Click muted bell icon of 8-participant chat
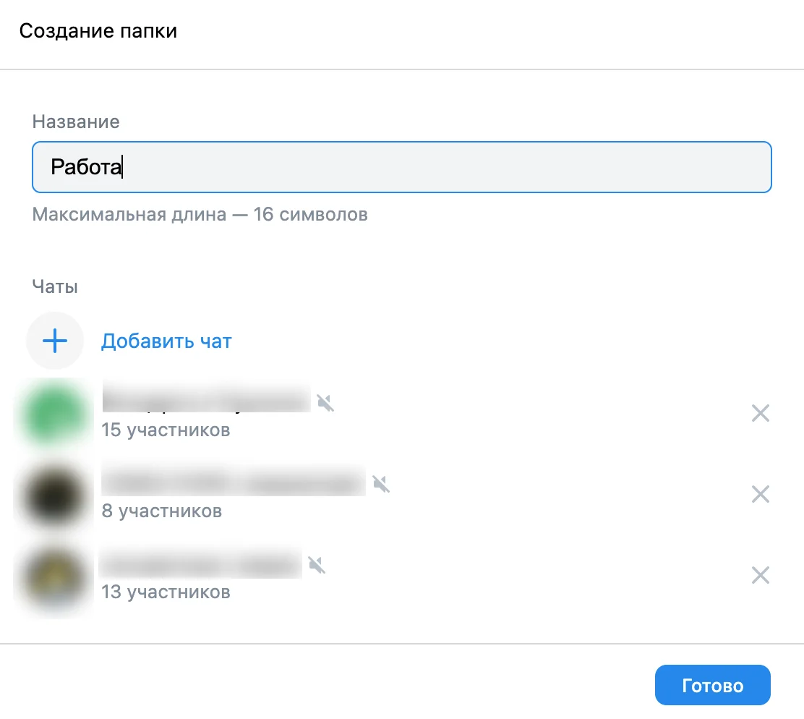Screen dimensions: 804x719 381,484
